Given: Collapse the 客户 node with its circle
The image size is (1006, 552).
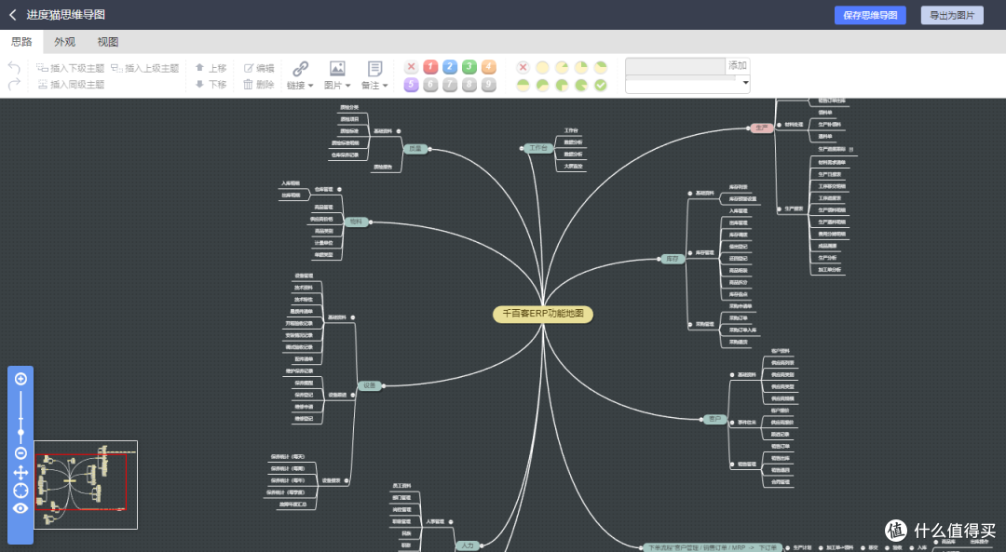Looking at the screenshot, I should (702, 419).
